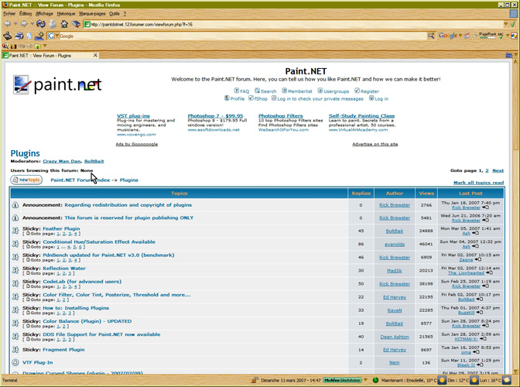Image resolution: width=520 pixels, height=387 pixels.
Task: Click the Paint.NET logo image
Action: [x=57, y=84]
